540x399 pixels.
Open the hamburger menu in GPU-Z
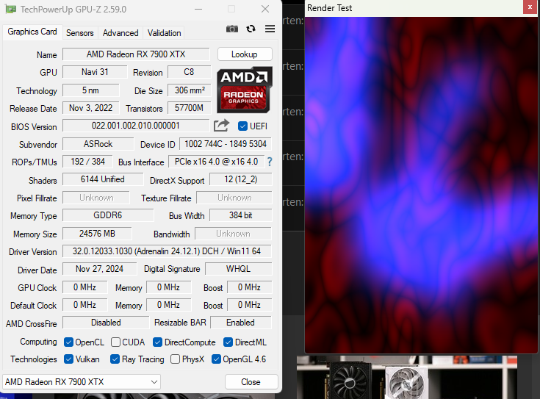[x=270, y=29]
